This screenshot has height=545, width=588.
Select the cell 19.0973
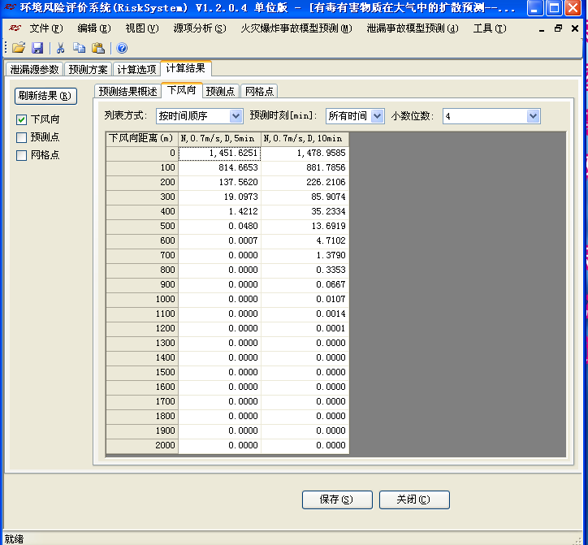click(219, 197)
